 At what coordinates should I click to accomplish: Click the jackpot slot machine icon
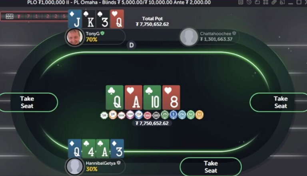pyautogui.click(x=10, y=16)
